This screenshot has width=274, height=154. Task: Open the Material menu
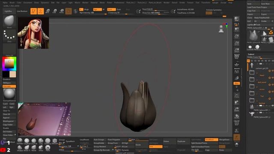click(x=94, y=3)
